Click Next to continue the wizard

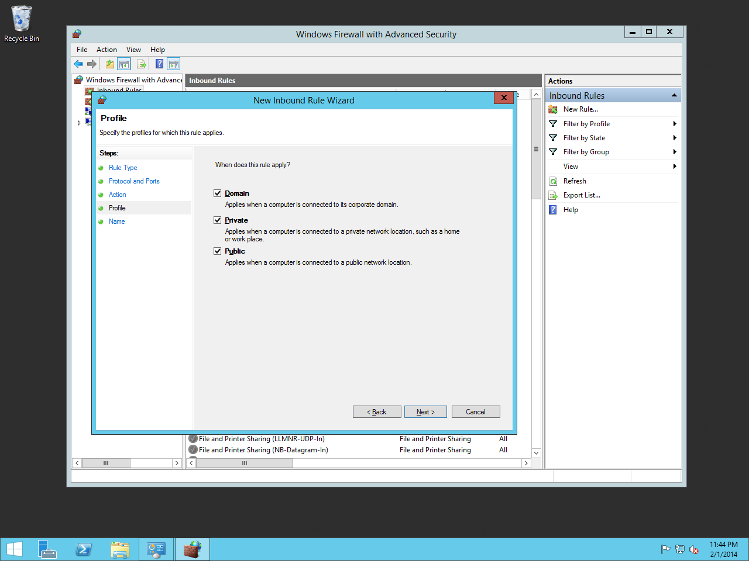pos(425,412)
